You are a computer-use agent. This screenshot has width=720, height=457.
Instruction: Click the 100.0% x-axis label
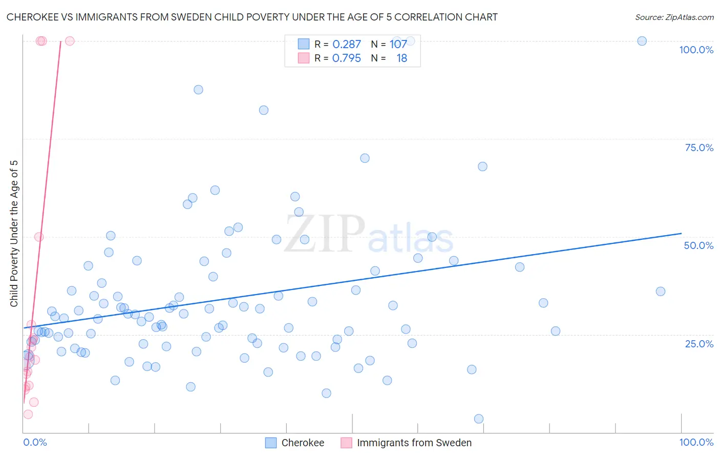(696, 442)
